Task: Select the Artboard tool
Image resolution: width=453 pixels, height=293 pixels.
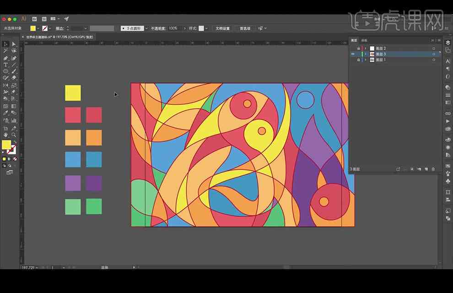Action: (5, 128)
